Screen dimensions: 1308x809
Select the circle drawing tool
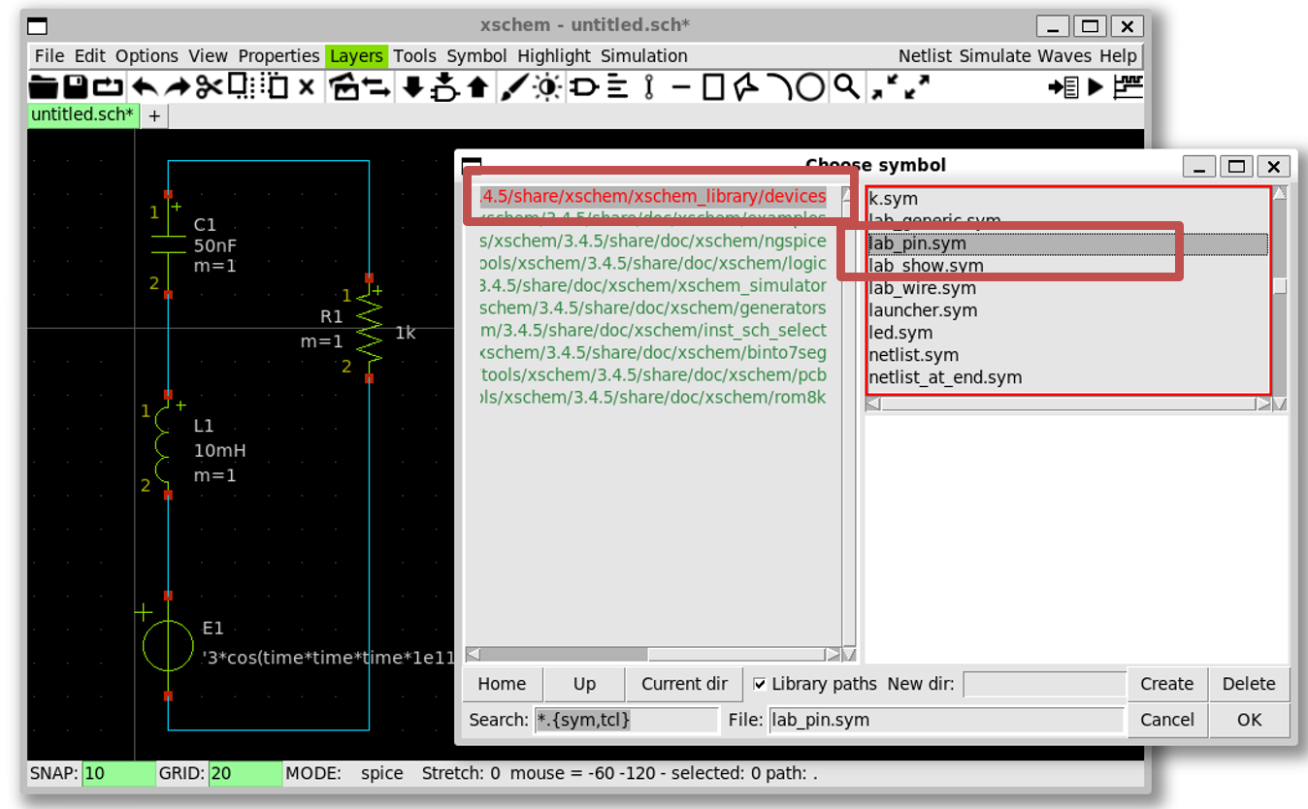(x=811, y=87)
